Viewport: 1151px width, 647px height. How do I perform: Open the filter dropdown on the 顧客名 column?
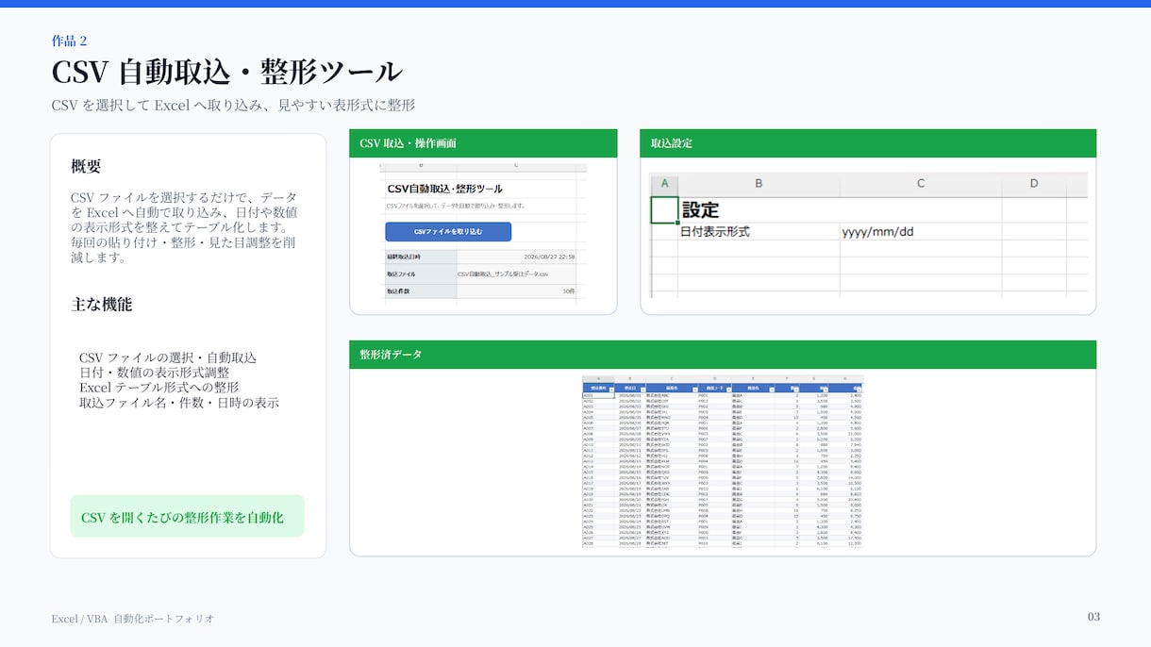tap(695, 390)
